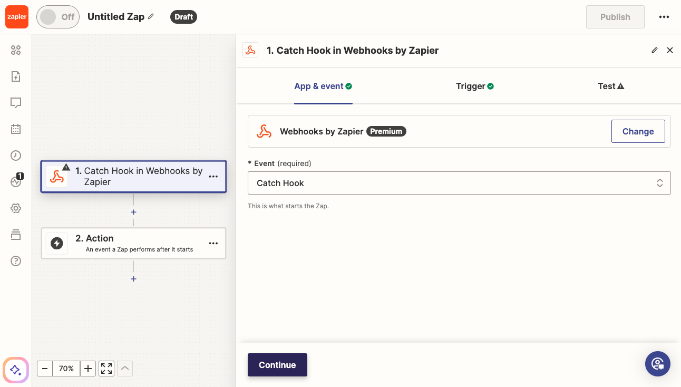Viewport: 681px width, 387px height.
Task: Click the Publish button
Action: pos(615,17)
